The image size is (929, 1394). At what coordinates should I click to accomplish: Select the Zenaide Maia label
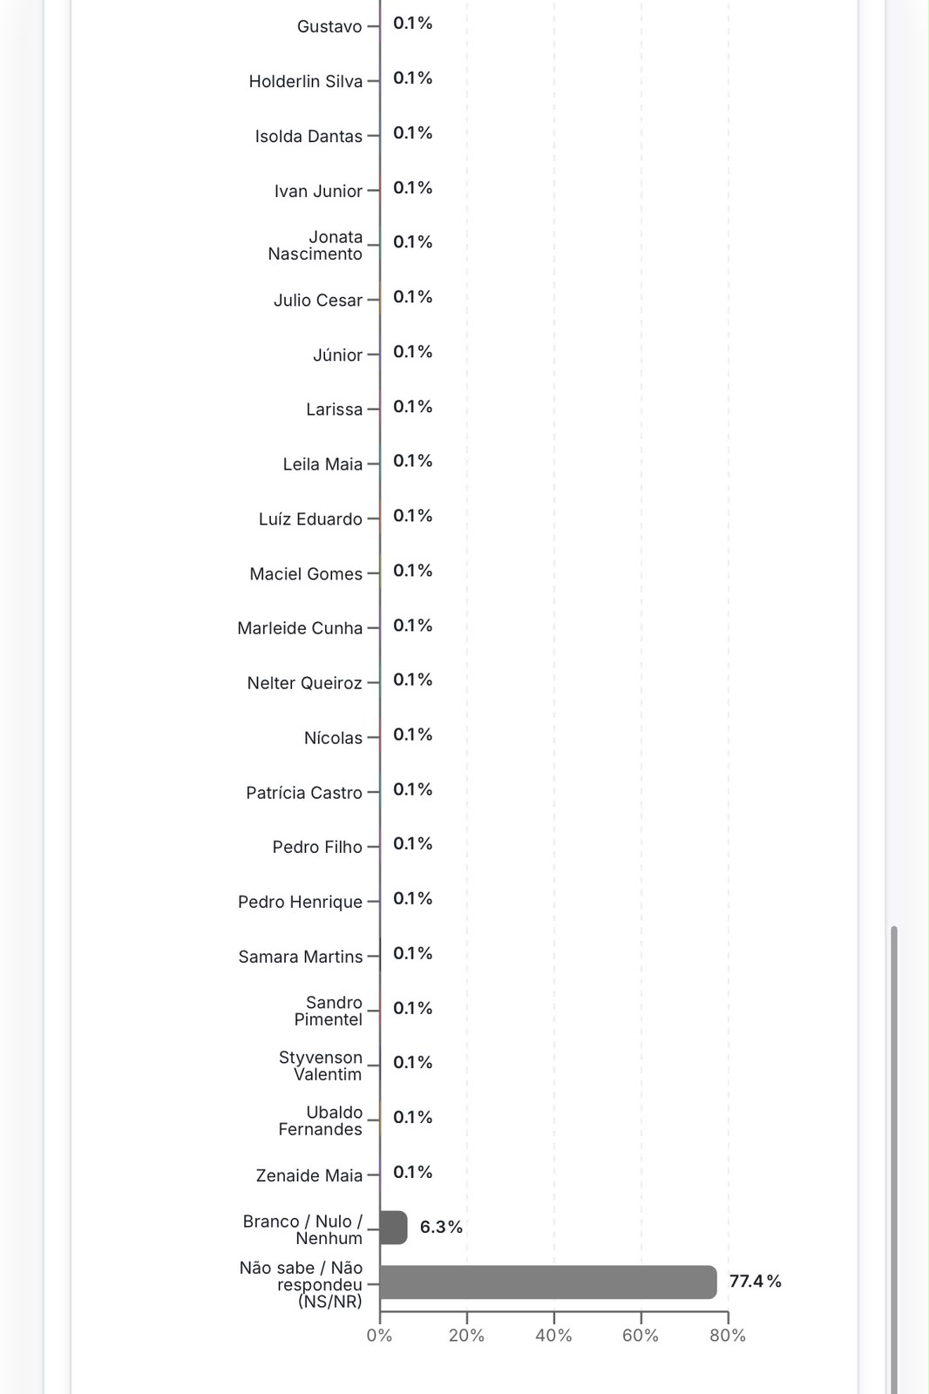pyautogui.click(x=309, y=1175)
